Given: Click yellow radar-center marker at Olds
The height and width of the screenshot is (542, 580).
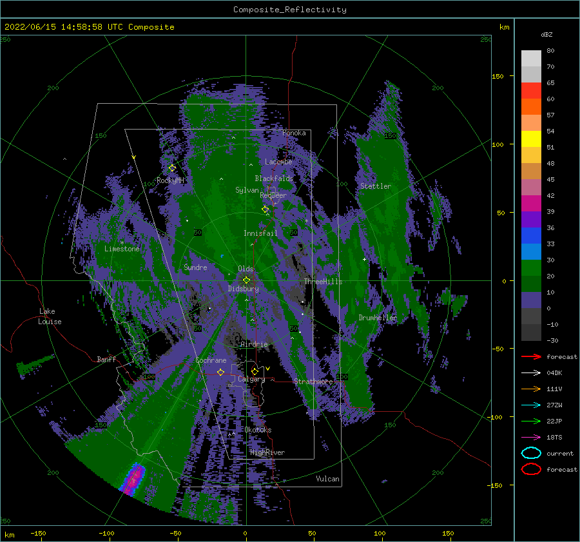Looking at the screenshot, I should (246, 280).
